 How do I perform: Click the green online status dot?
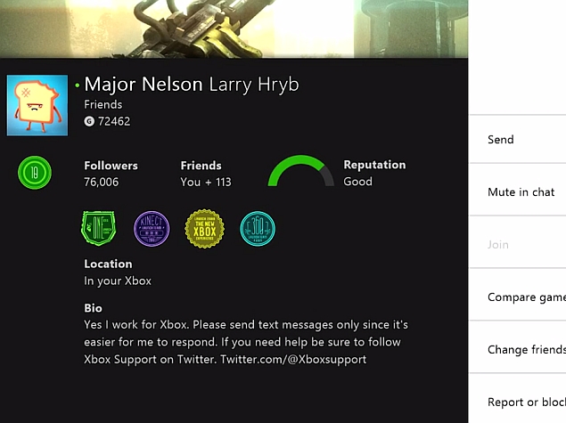78,85
